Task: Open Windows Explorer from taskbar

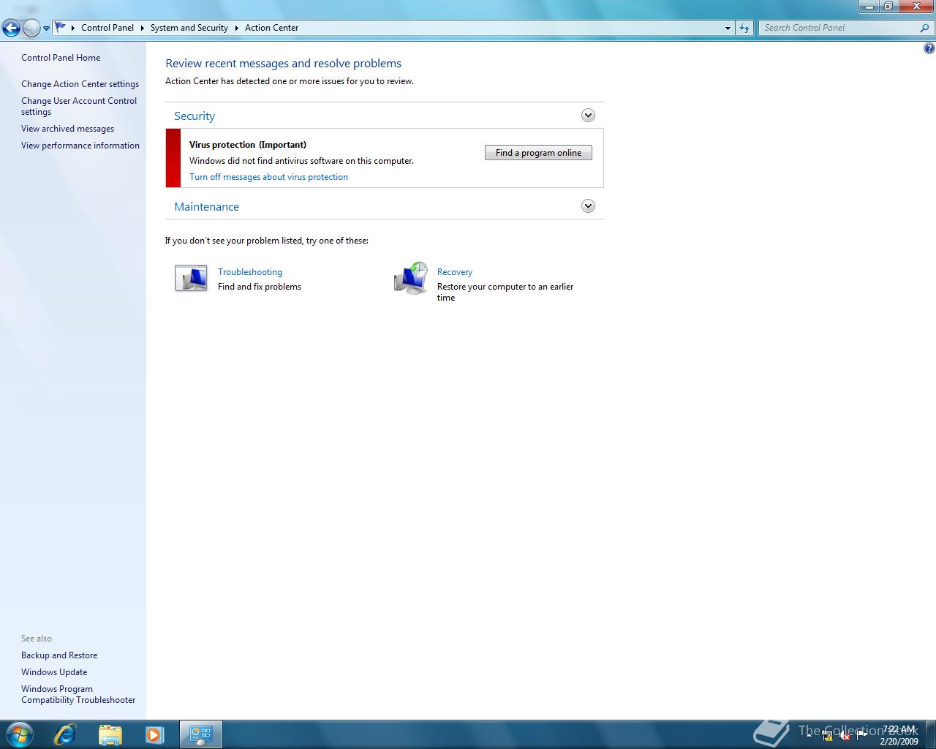Action: click(110, 734)
